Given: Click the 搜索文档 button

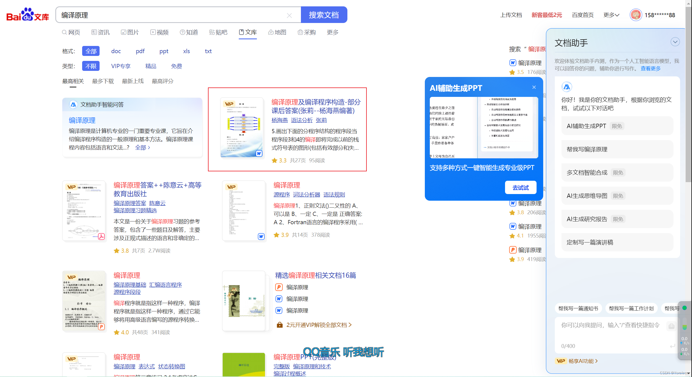Looking at the screenshot, I should pyautogui.click(x=324, y=15).
